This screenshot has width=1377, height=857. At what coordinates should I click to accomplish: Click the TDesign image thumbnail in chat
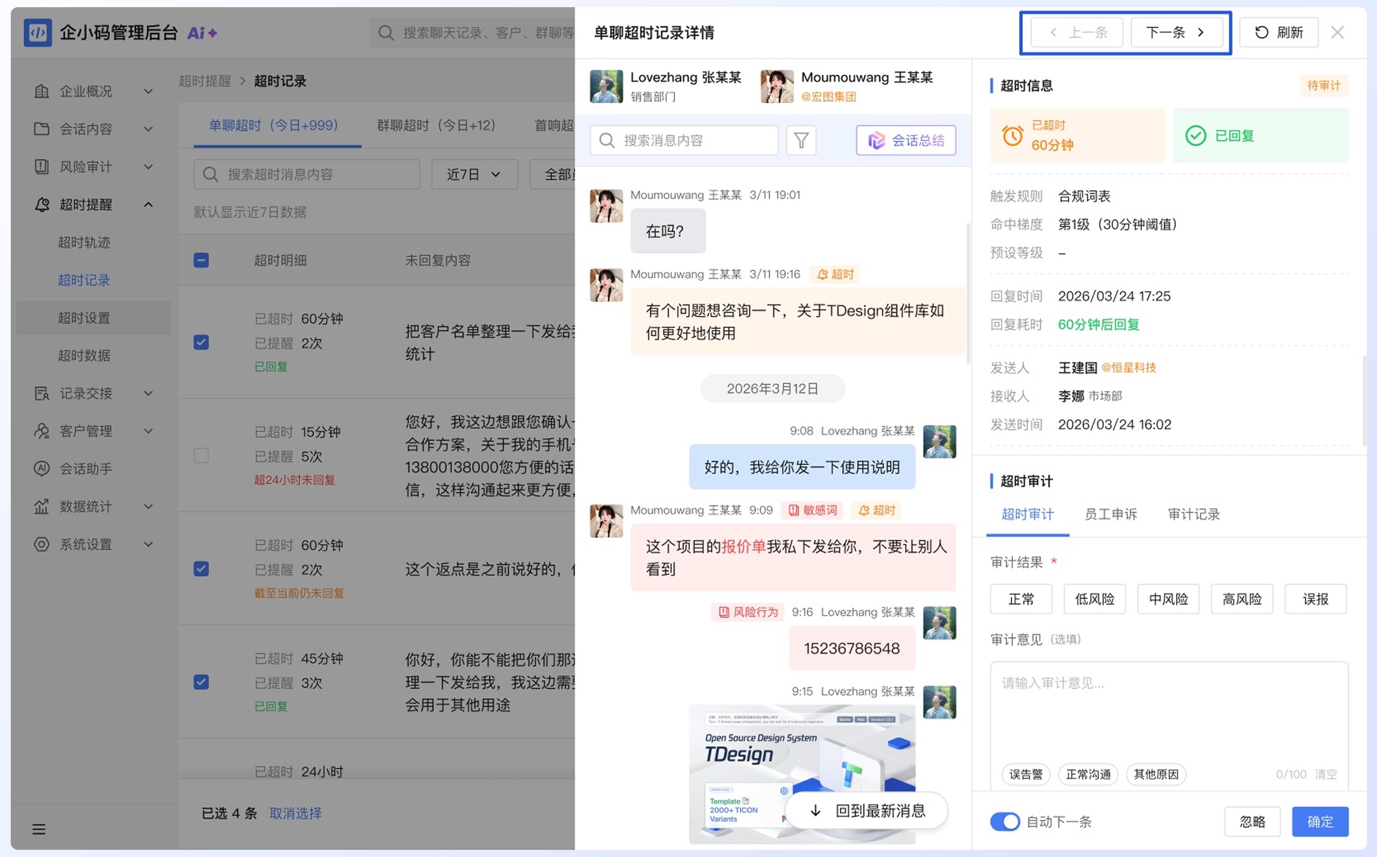coord(802,774)
